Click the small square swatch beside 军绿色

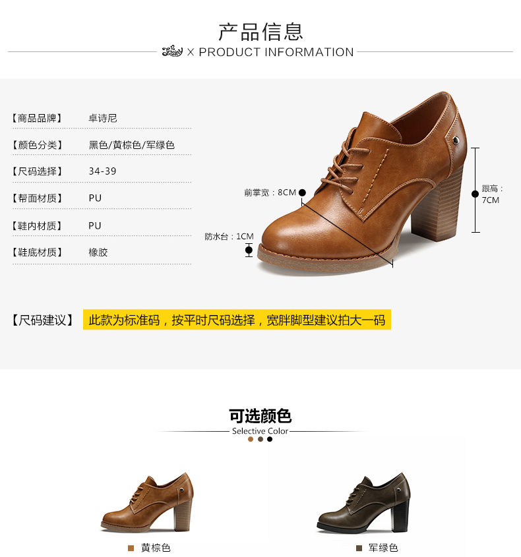[x=359, y=548]
